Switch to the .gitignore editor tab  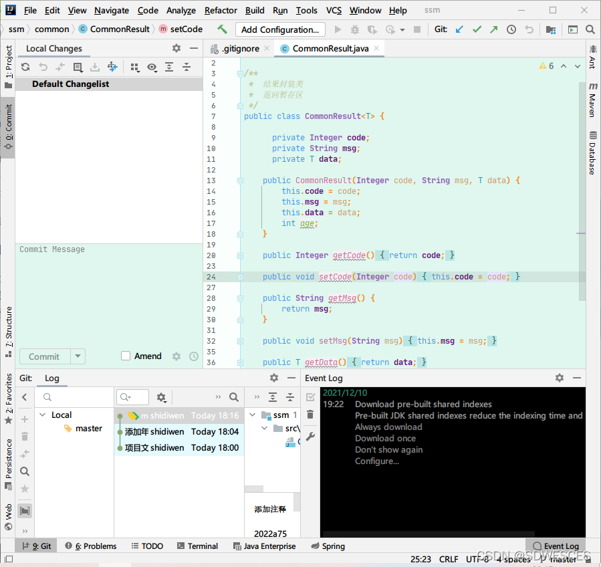point(240,48)
